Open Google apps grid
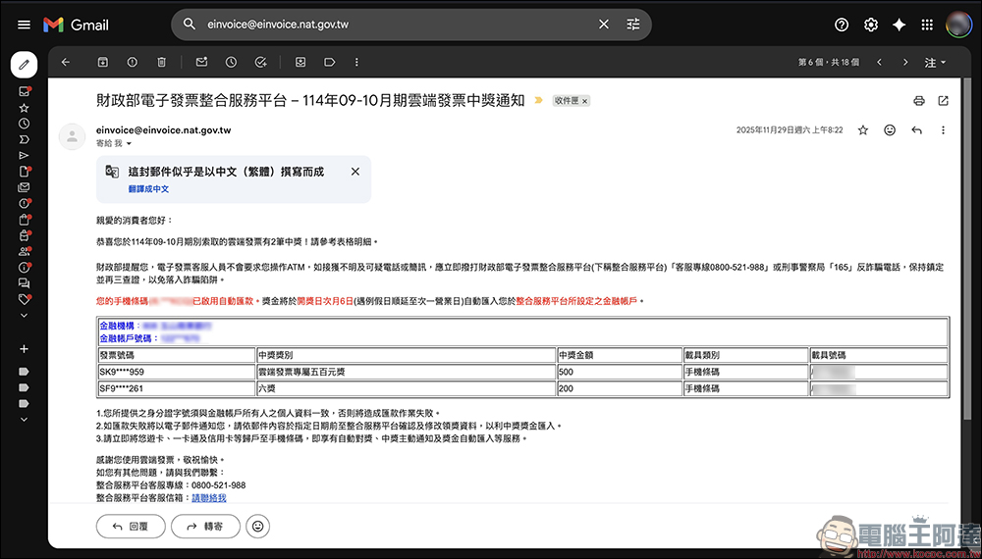The width and height of the screenshot is (982, 559). click(x=928, y=25)
